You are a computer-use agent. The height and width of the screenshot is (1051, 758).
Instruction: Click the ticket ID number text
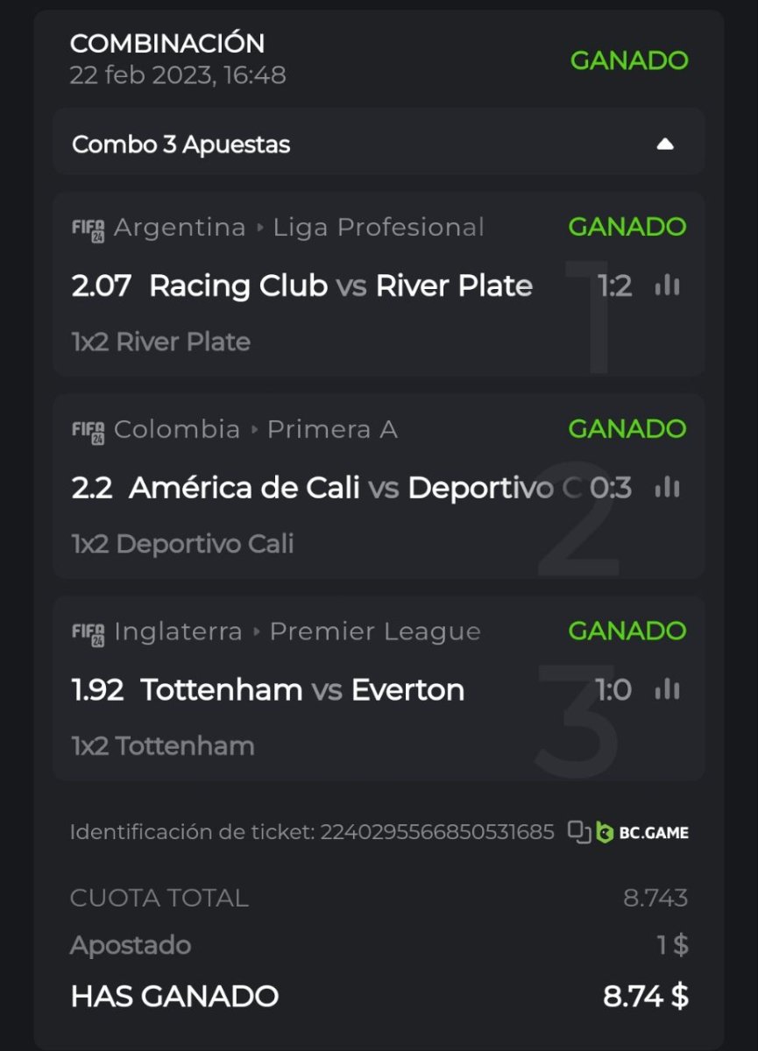437,832
